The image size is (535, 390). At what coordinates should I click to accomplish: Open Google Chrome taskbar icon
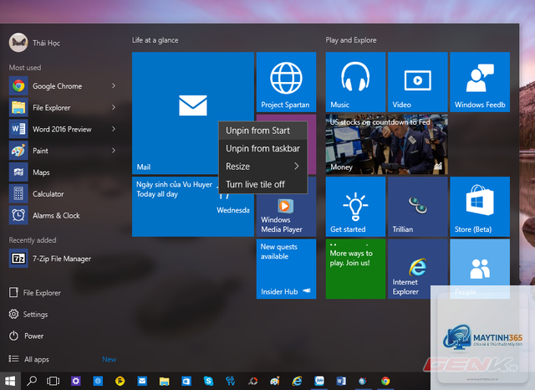(x=385, y=381)
